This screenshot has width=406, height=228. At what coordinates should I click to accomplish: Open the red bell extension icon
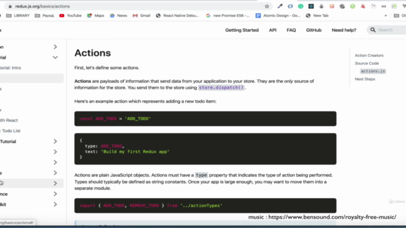coord(363,6)
